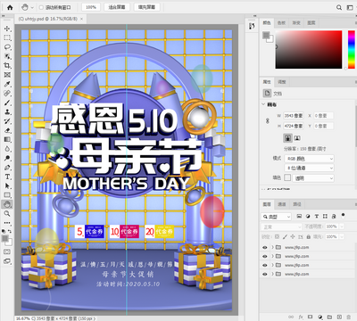Select the Rectangular Marquee tool
This screenshot has width=357, height=321.
(x=7, y=37)
